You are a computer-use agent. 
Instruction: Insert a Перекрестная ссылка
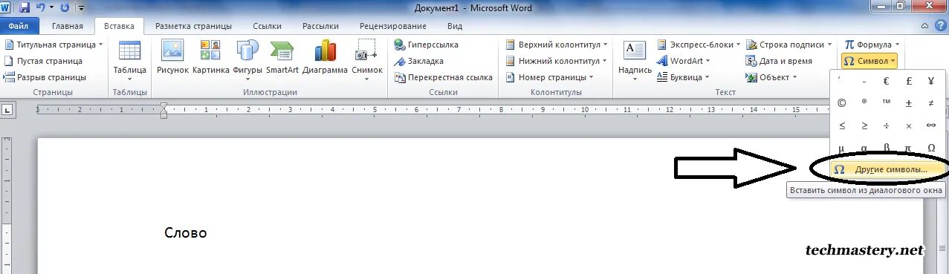[x=443, y=77]
